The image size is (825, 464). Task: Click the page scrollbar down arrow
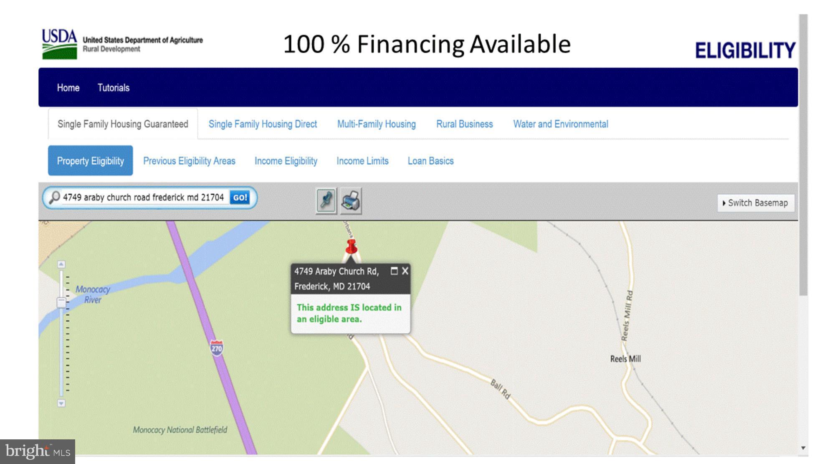click(x=803, y=448)
